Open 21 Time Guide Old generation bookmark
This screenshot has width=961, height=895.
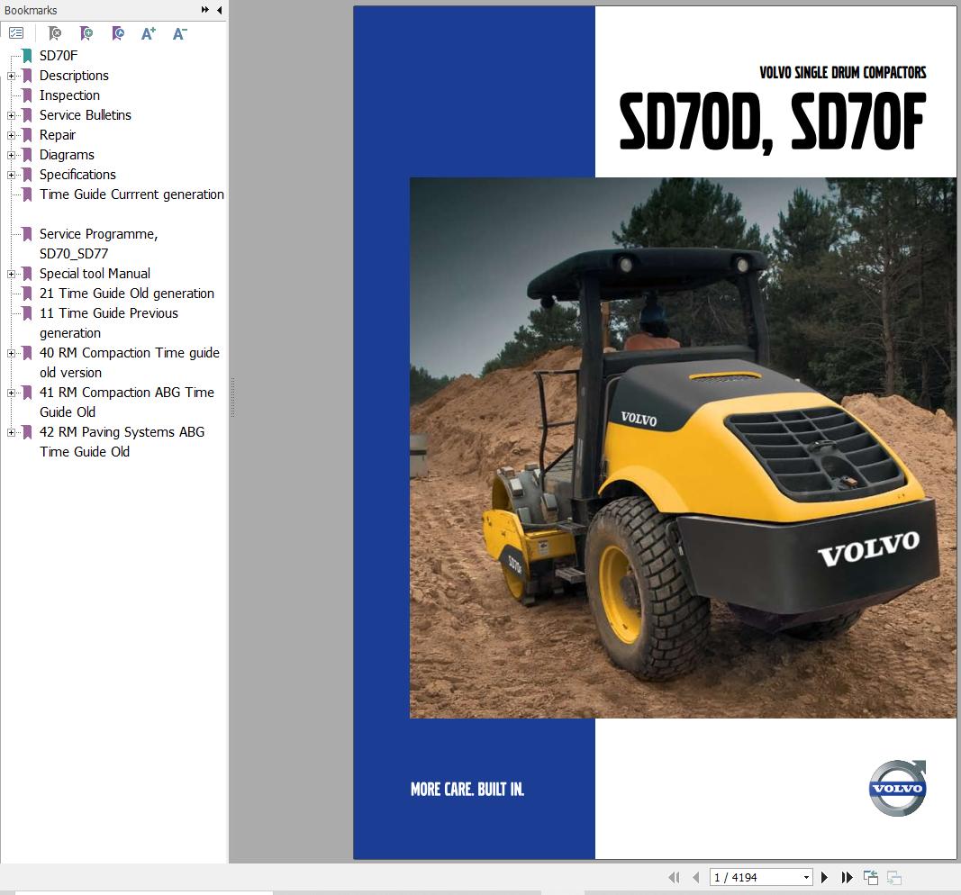[127, 294]
